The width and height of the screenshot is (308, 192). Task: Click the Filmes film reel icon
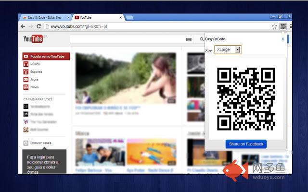[26, 87]
